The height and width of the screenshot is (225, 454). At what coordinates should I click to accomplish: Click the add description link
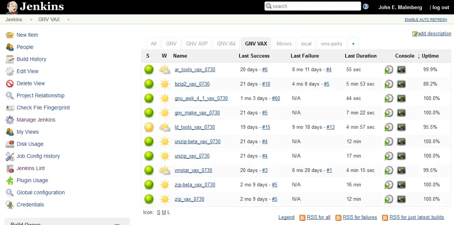(x=434, y=34)
